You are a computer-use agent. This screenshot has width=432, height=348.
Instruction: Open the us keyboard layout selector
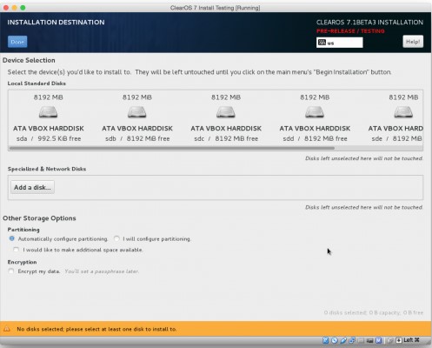click(339, 43)
